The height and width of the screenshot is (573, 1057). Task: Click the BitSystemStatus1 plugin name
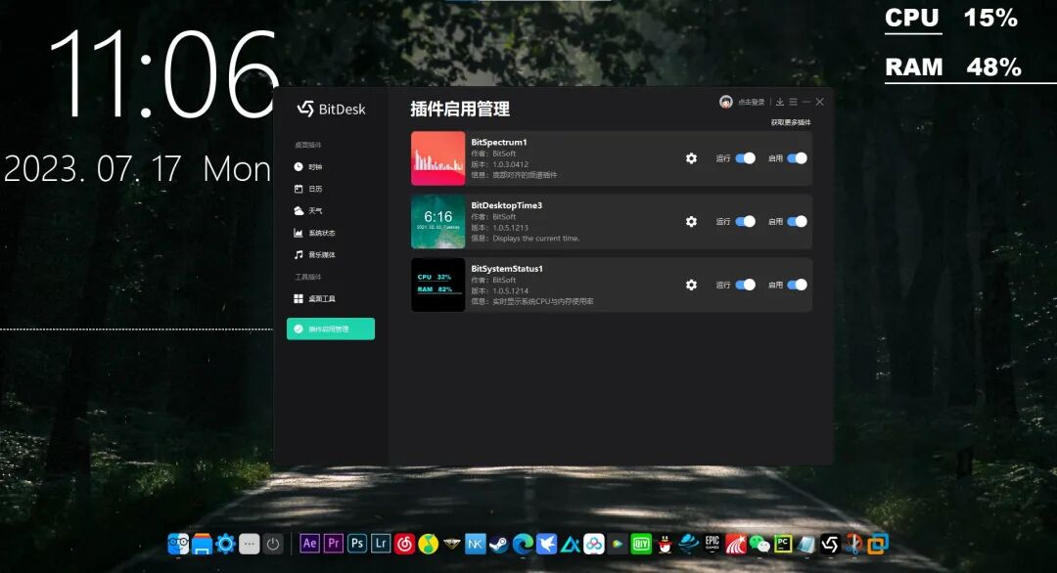(507, 269)
